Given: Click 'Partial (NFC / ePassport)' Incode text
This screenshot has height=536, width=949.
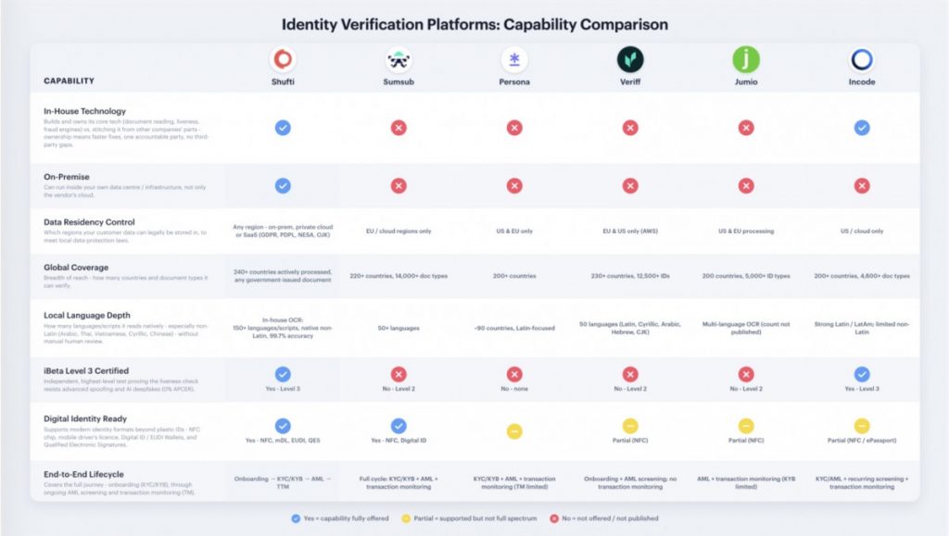Looking at the screenshot, I should coord(862,441).
